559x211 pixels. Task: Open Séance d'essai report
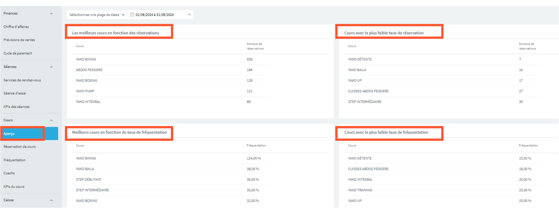click(15, 93)
